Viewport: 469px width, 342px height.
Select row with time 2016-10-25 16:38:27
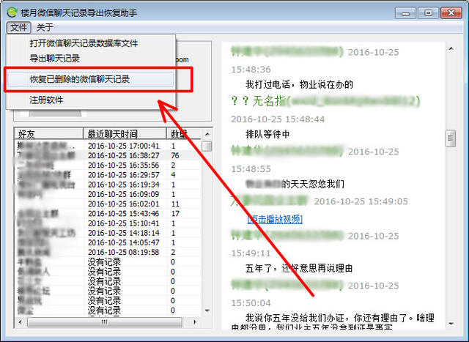click(108, 155)
